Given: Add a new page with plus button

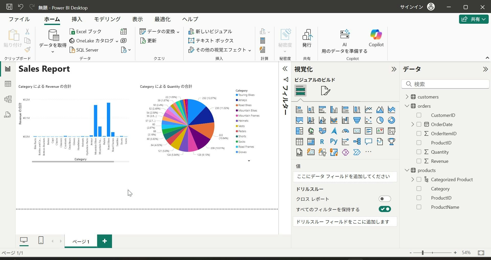Looking at the screenshot, I should 105,241.
